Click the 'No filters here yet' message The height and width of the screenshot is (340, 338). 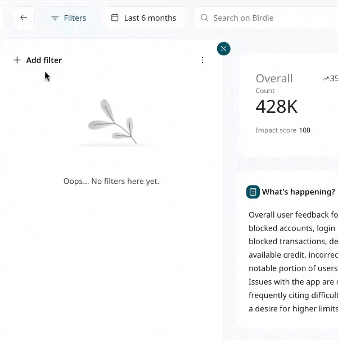pos(111,181)
